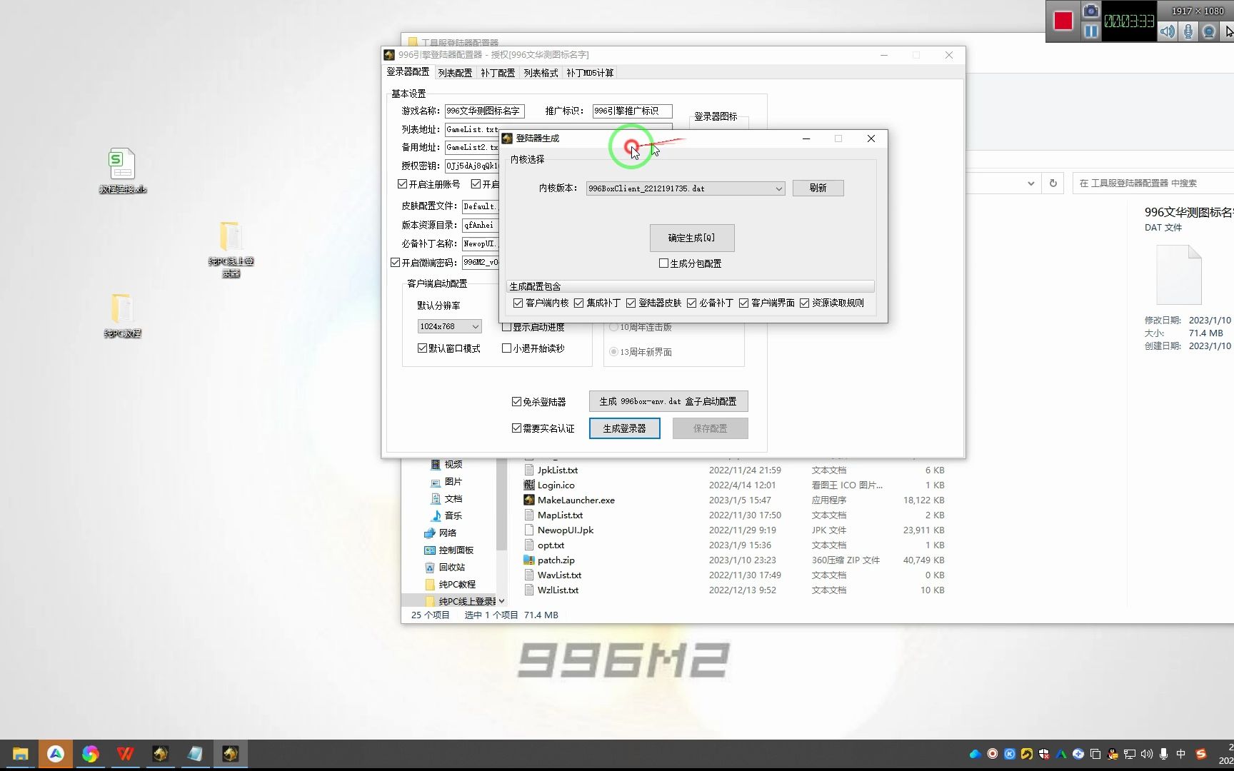Enable 小退开始读秒 checkbox
The width and height of the screenshot is (1234, 771).
[x=506, y=348]
